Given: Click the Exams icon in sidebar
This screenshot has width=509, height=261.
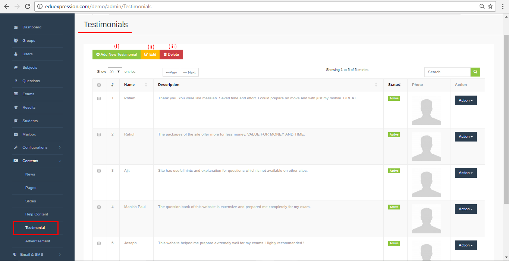Looking at the screenshot, I should click(16, 94).
